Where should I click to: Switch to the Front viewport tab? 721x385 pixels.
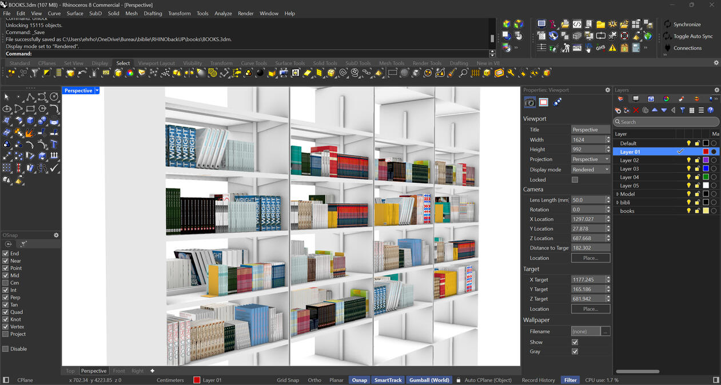(x=118, y=371)
